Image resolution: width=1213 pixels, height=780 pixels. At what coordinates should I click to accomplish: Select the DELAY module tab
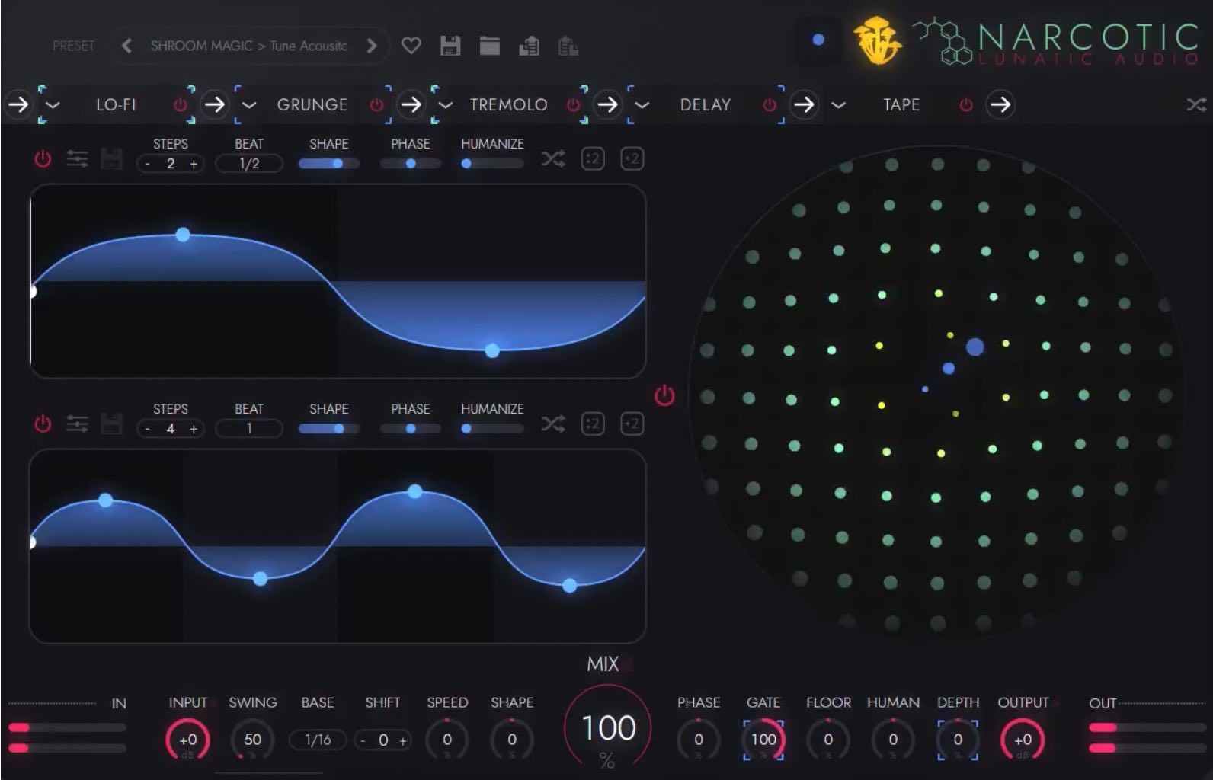pyautogui.click(x=705, y=105)
